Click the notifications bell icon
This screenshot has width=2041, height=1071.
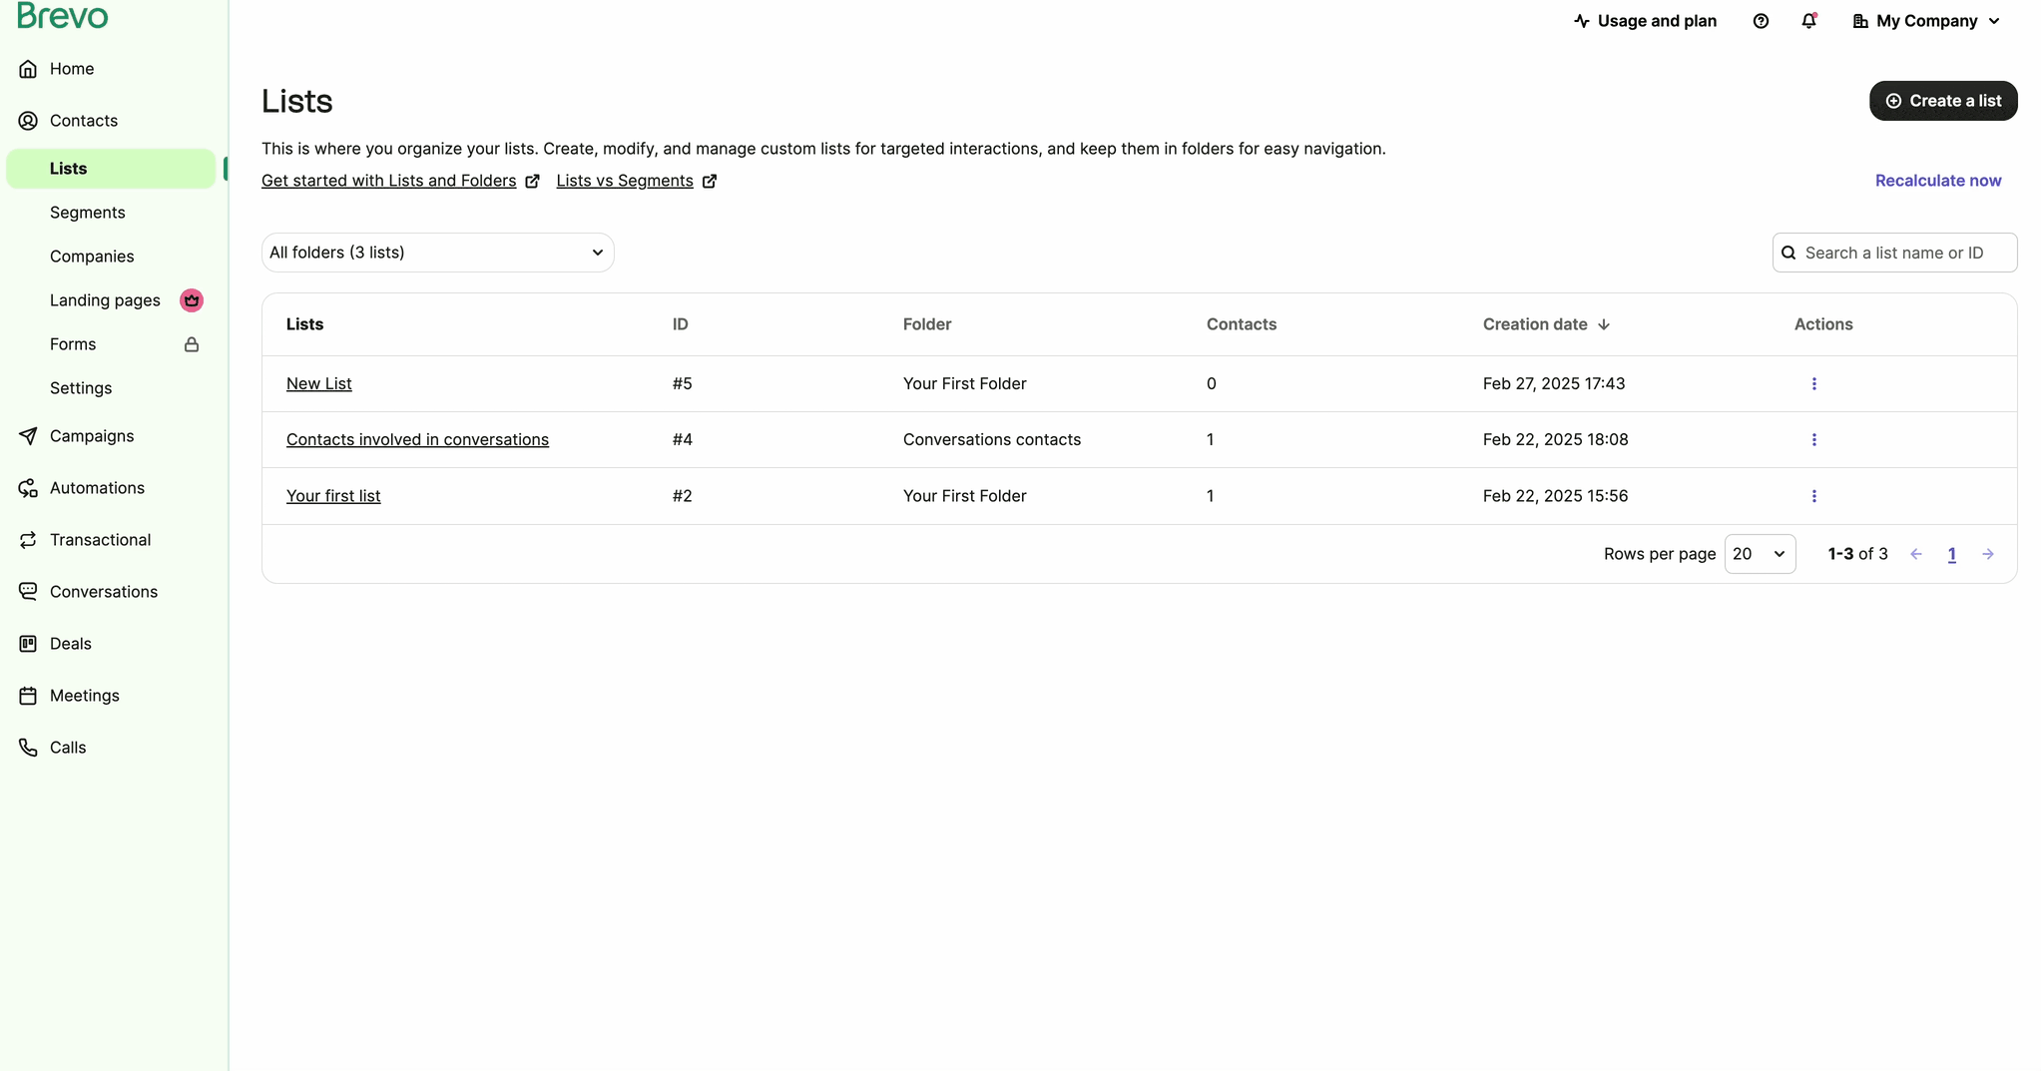[1808, 21]
